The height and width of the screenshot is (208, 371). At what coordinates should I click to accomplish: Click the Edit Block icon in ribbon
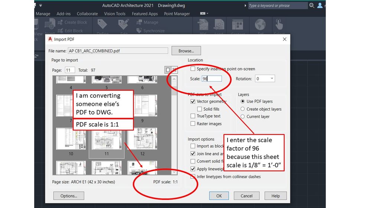point(60,31)
